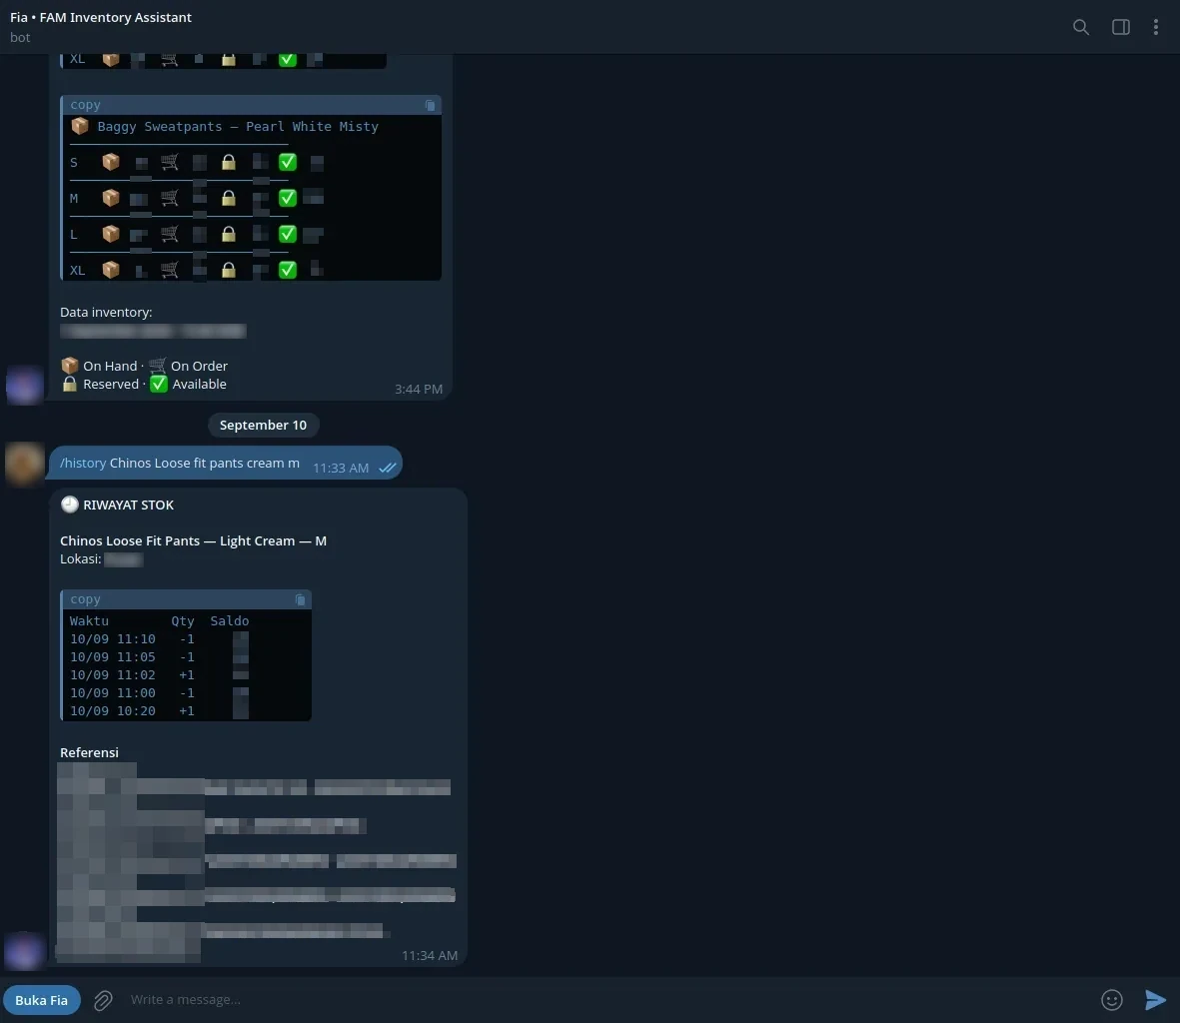The height and width of the screenshot is (1023, 1180).
Task: Click the L size row lock icon
Action: point(229,234)
